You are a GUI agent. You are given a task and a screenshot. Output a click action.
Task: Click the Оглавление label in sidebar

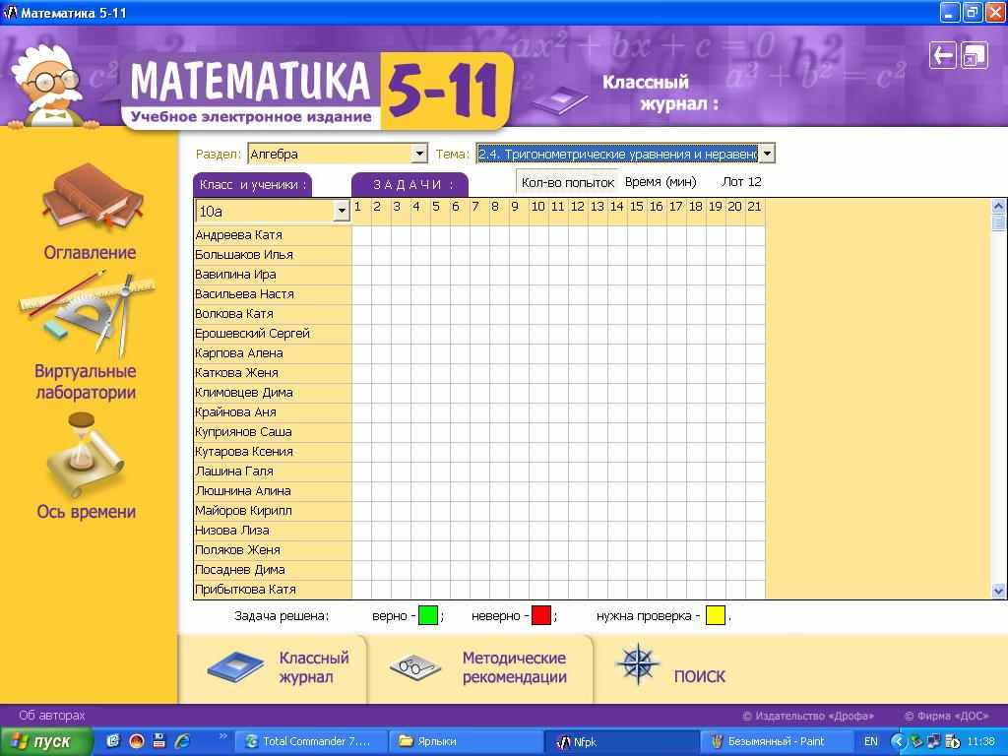90,253
